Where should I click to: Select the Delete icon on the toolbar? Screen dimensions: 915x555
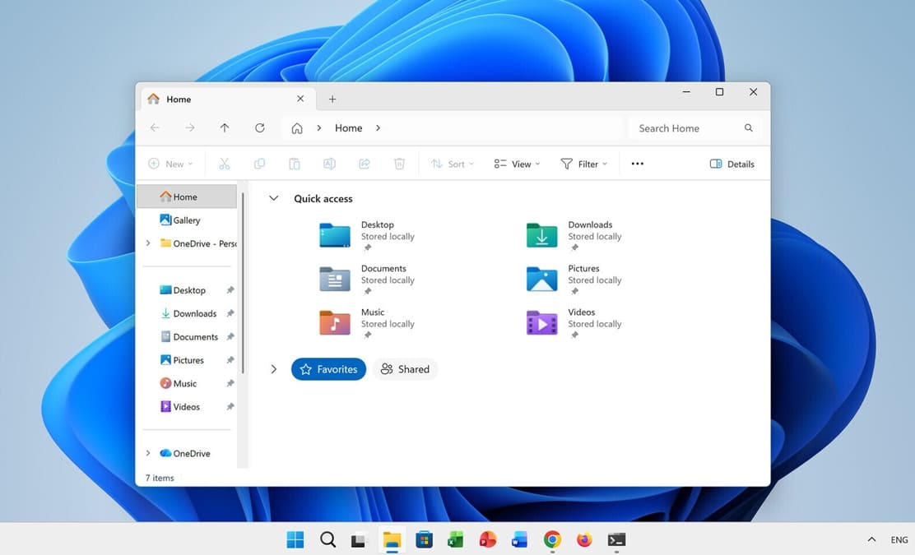pyautogui.click(x=399, y=164)
